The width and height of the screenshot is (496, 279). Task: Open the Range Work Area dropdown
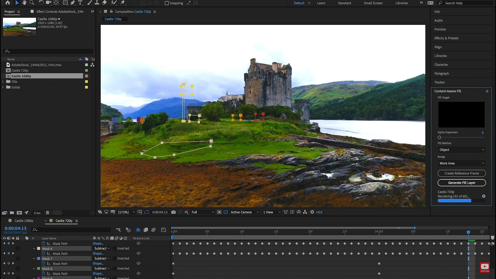pos(461,163)
